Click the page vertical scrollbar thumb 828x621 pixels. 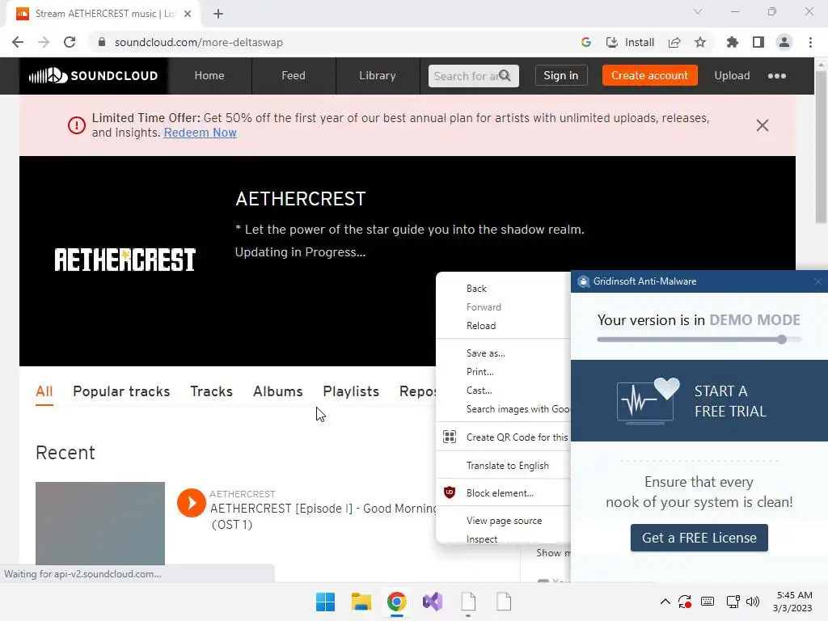pyautogui.click(x=820, y=146)
